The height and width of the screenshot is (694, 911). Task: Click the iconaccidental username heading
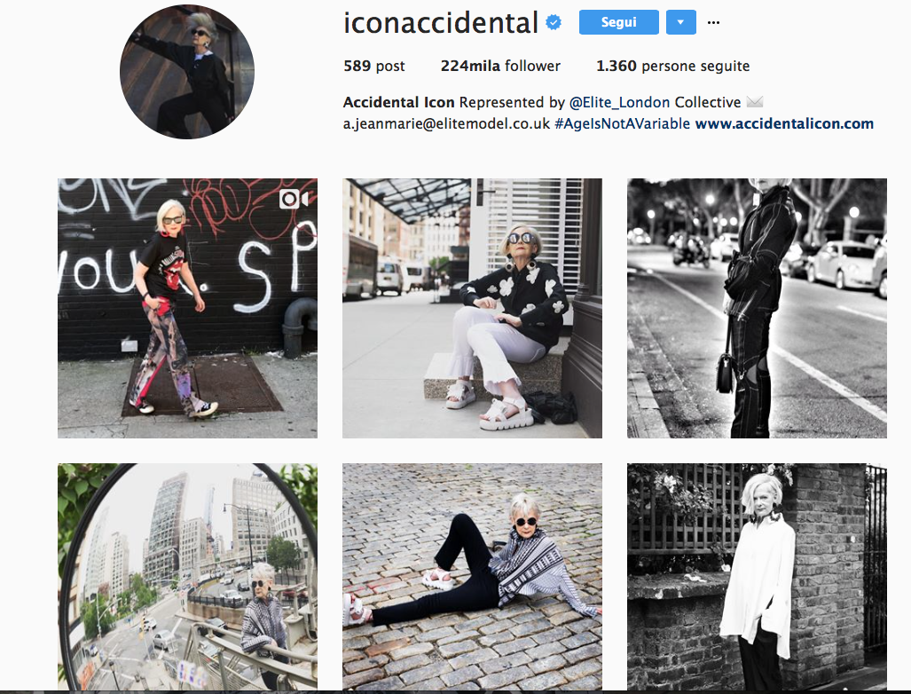tap(441, 23)
